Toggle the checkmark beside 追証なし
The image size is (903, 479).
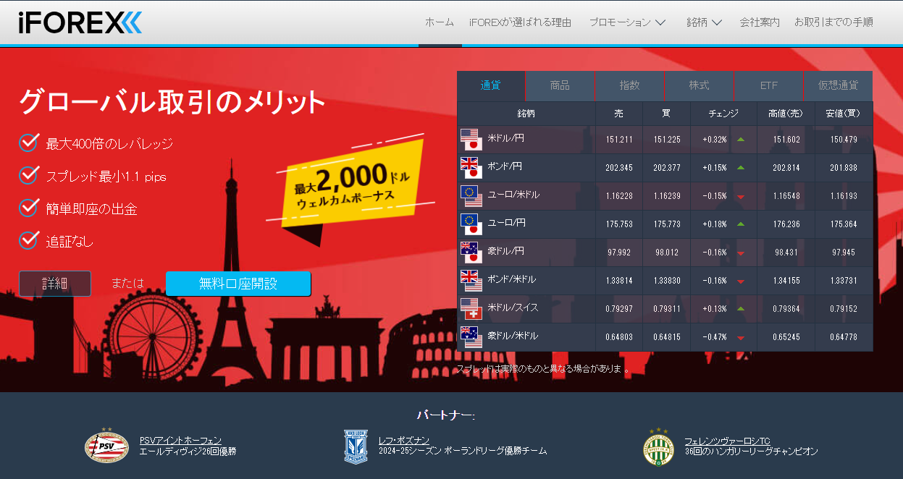tap(27, 239)
